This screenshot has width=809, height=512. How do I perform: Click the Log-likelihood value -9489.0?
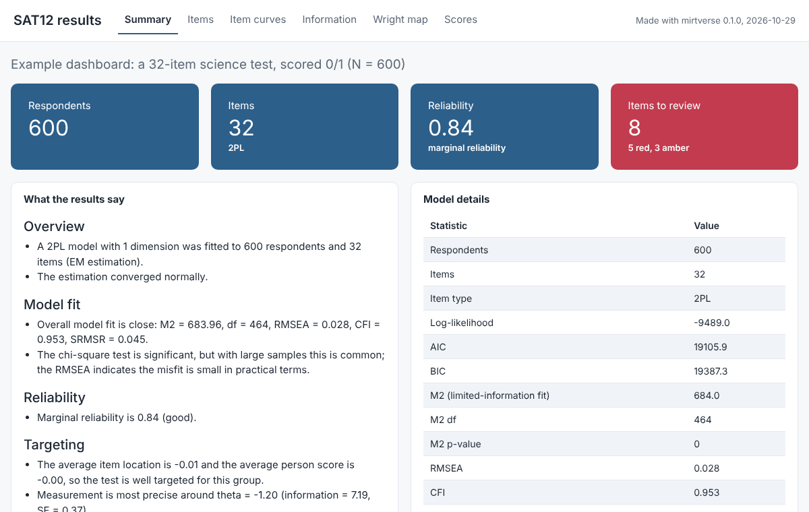click(x=712, y=323)
